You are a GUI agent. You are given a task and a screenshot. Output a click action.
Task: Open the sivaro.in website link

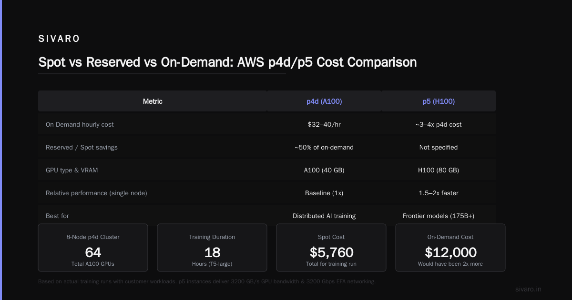529,289
